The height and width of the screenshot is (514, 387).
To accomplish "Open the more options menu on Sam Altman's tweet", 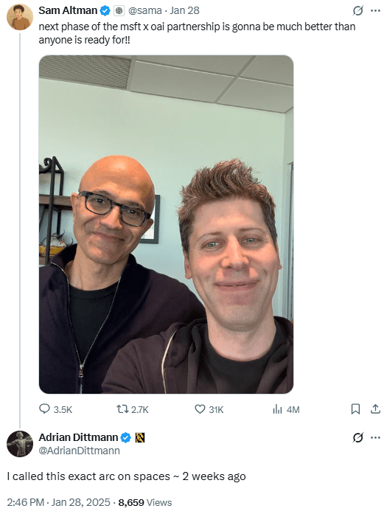I will click(375, 11).
